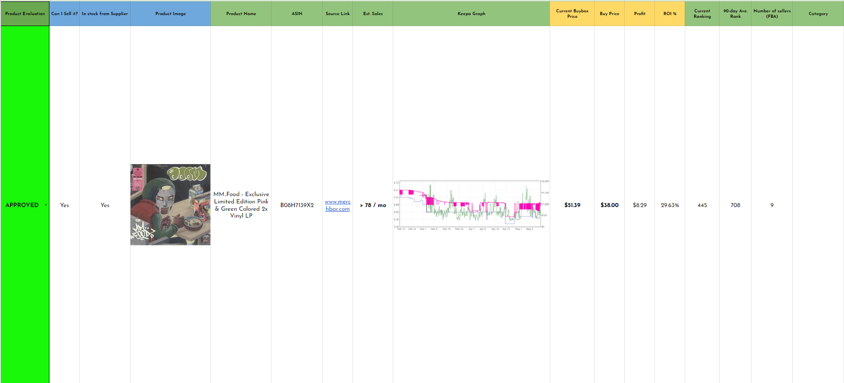The height and width of the screenshot is (383, 844).
Task: Click the 29.63% ROI cell
Action: (670, 205)
